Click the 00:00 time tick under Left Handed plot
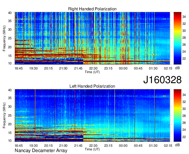 [x=123, y=146]
